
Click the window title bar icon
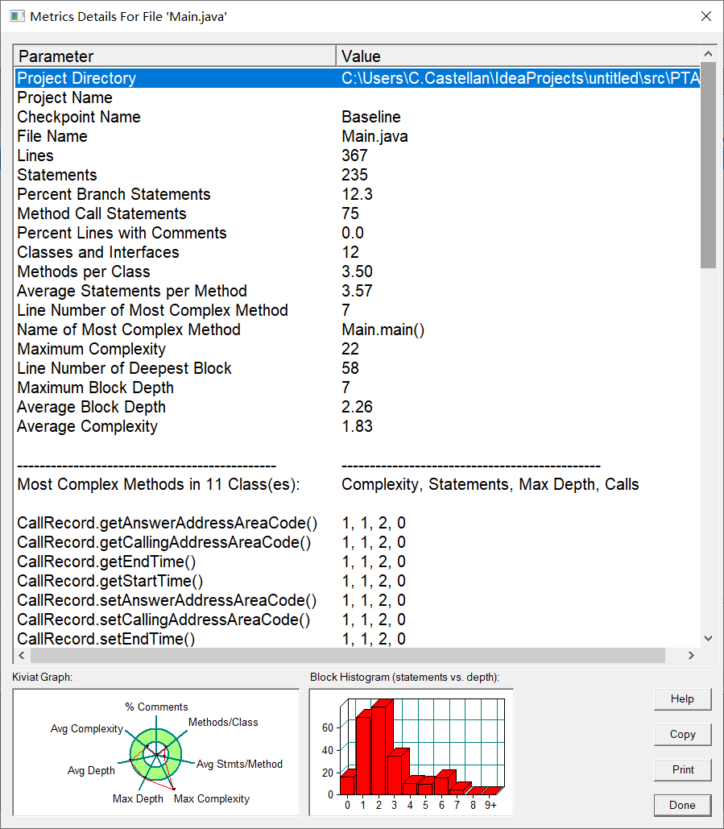[17, 16]
